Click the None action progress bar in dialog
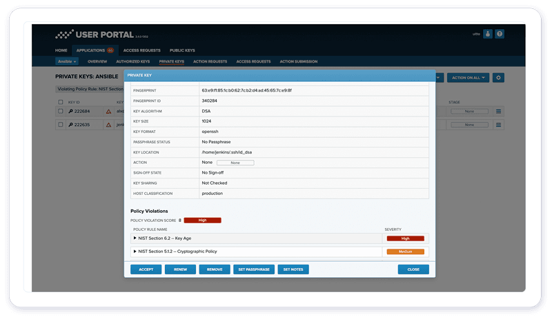The image size is (552, 319). pyautogui.click(x=235, y=163)
